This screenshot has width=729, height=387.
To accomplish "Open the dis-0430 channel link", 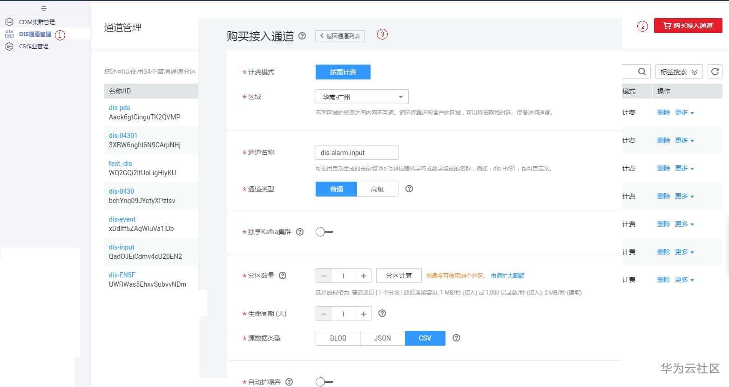I will [121, 191].
